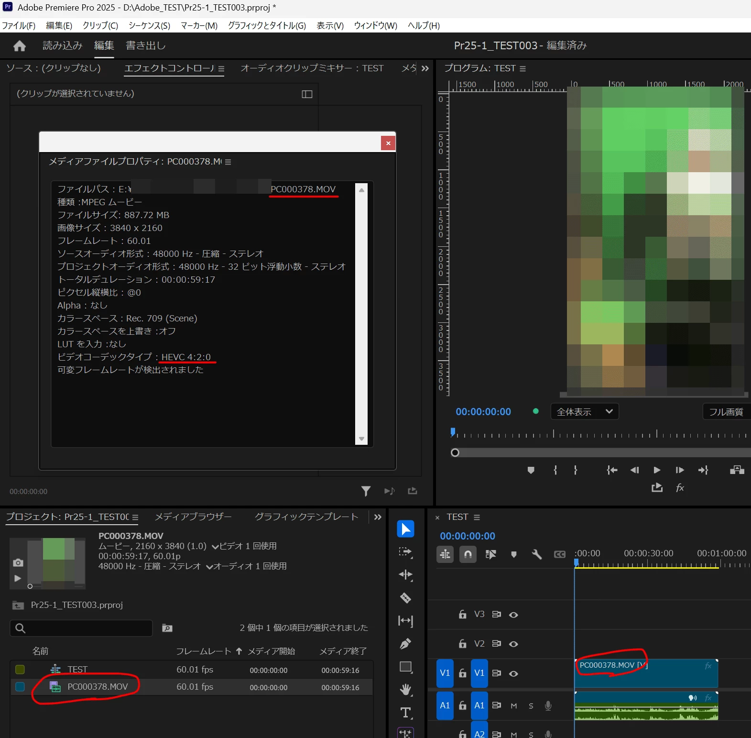Switch to オーディオクリップミキサー tab
Screen dimensions: 751x738
[x=312, y=68]
